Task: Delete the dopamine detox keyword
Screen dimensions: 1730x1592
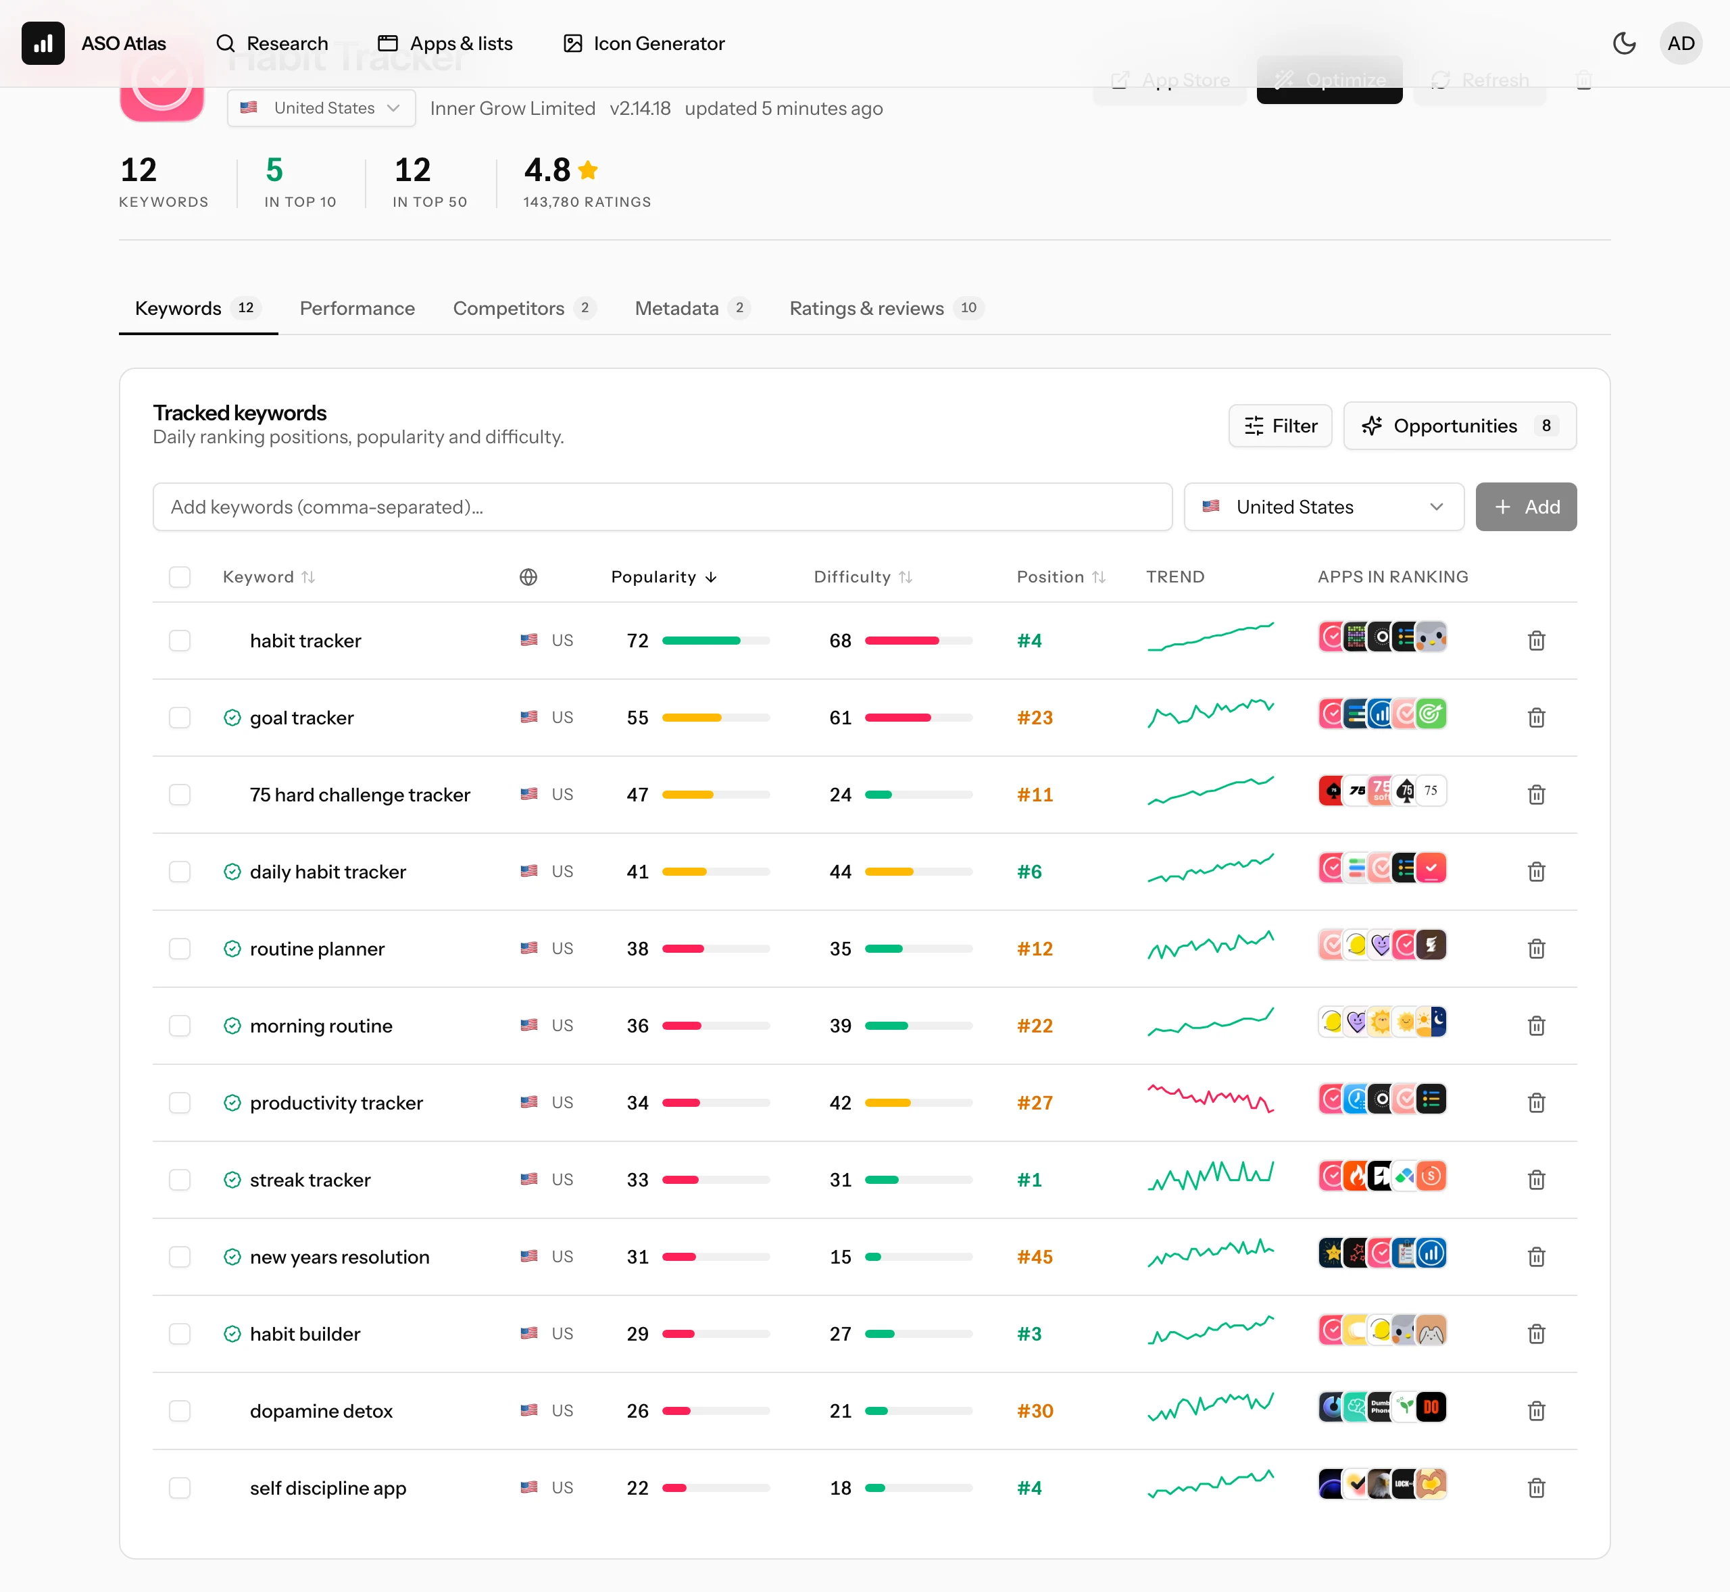Action: click(1536, 1411)
